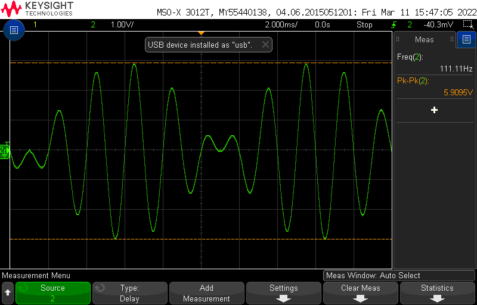Select the Pk-Pk(2) measurement result
Image resolution: width=477 pixels, height=305 pixels.
434,86
